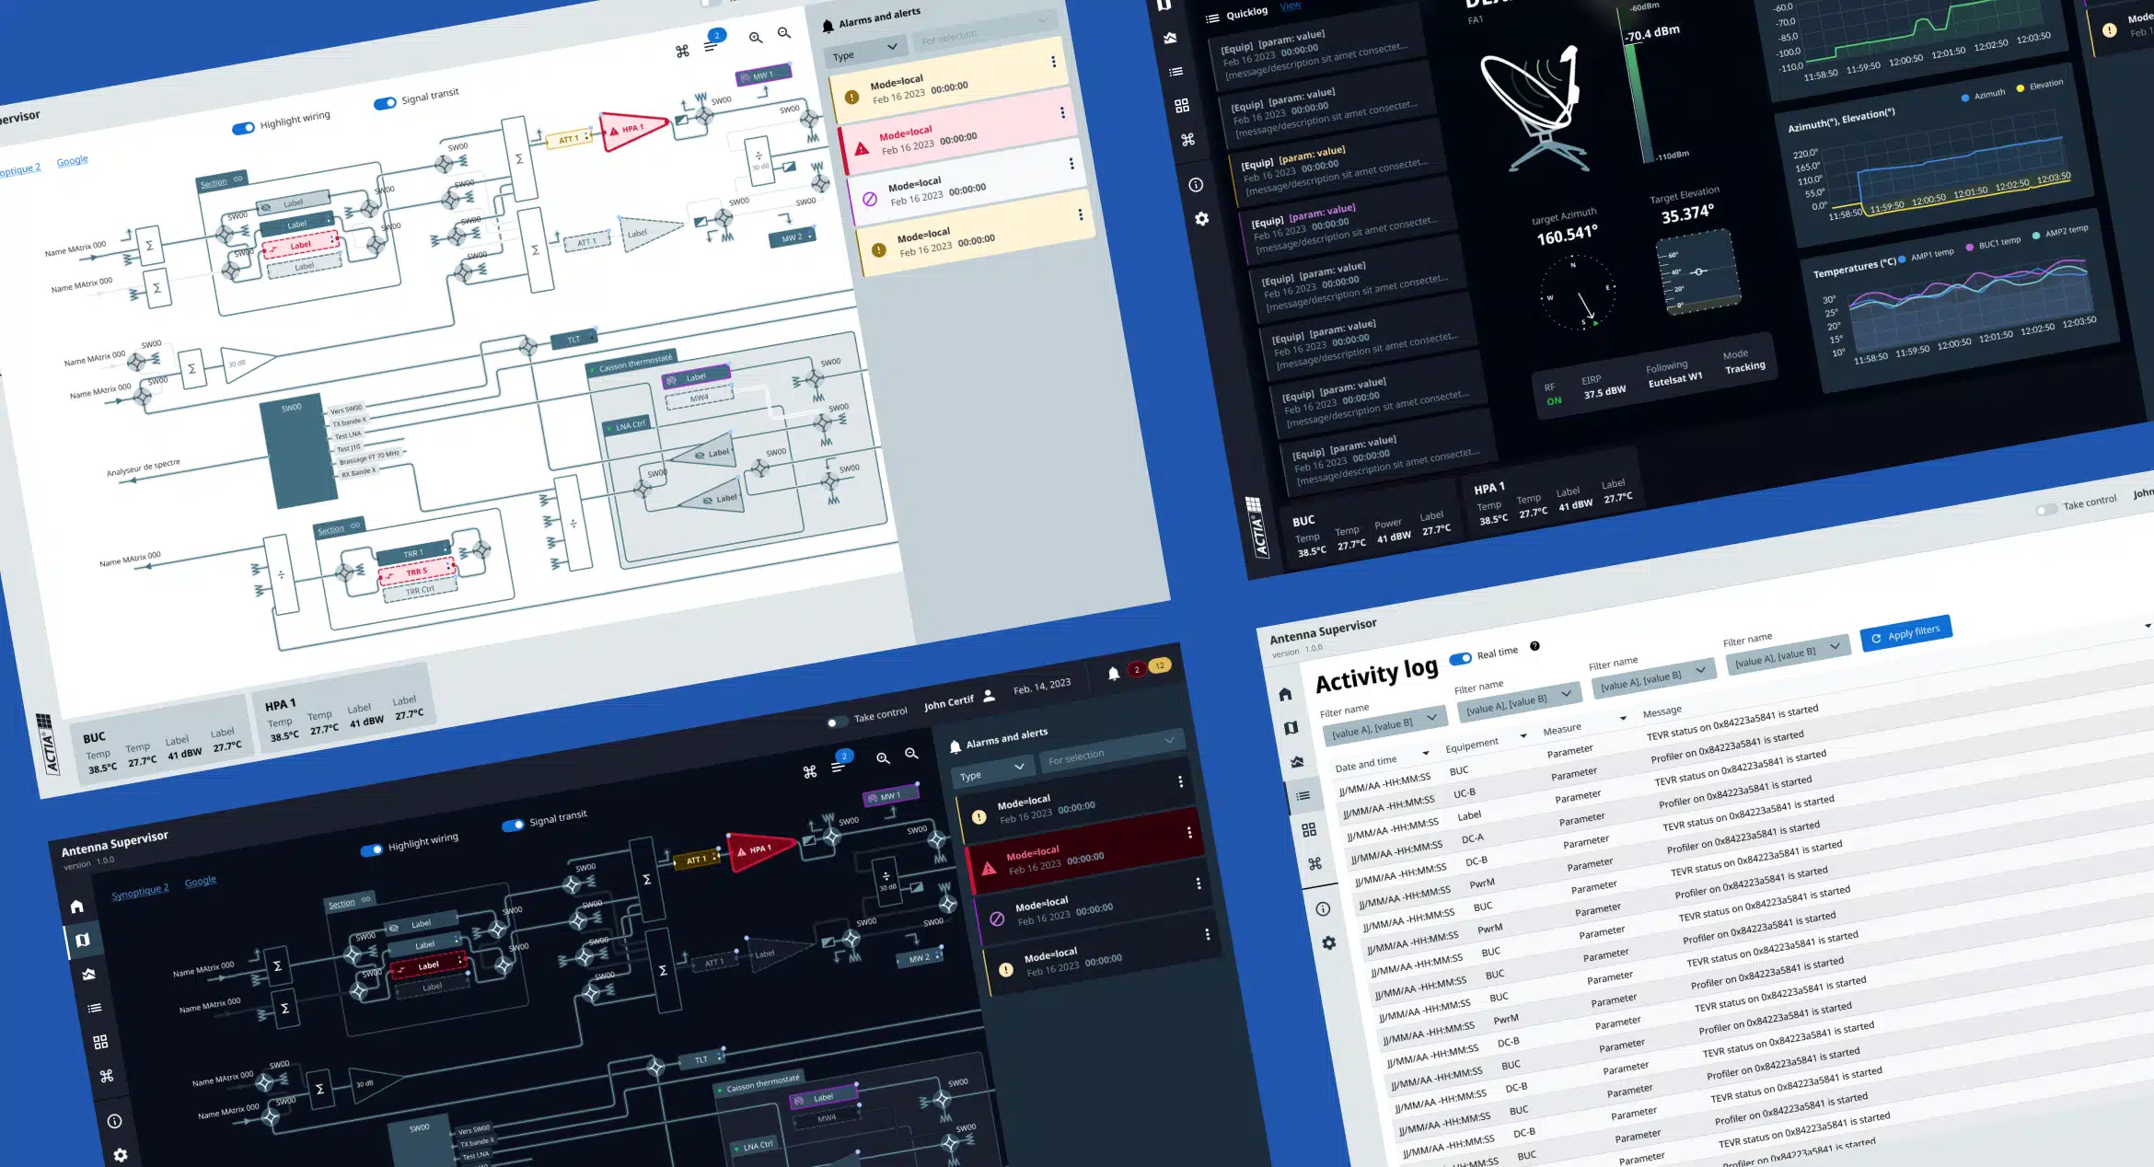This screenshot has height=1167, width=2154.
Task: Open Google link in dark synoptic
Action: (200, 881)
